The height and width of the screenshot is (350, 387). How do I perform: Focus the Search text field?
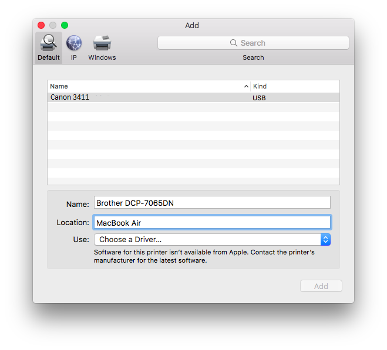point(253,43)
